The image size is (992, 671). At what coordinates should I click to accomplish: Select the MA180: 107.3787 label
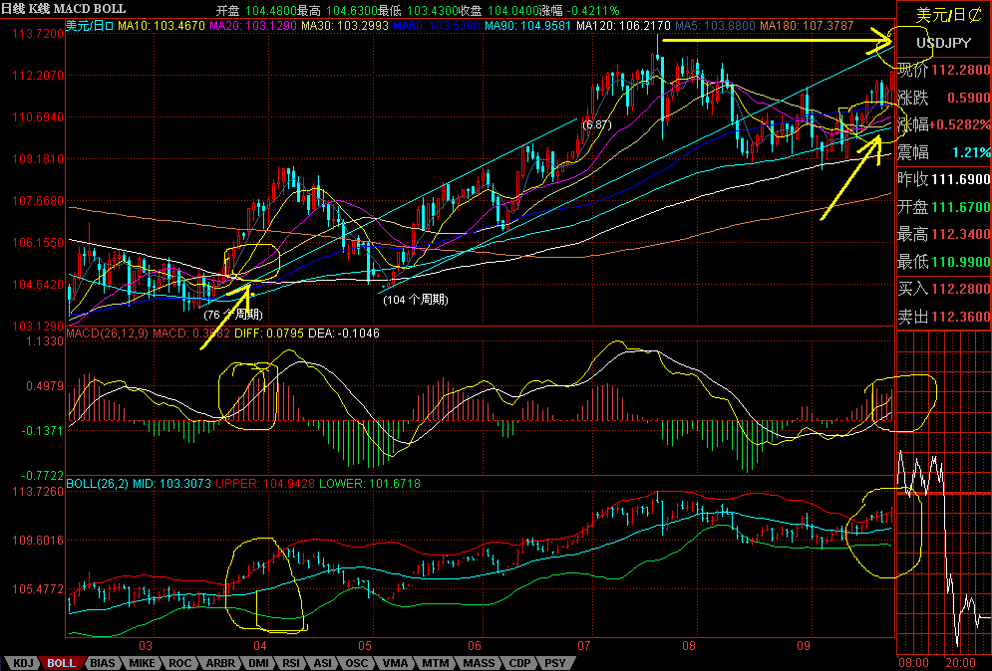pos(807,26)
